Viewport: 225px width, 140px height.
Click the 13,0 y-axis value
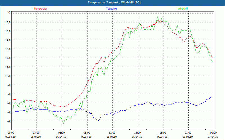[x=8, y=49]
